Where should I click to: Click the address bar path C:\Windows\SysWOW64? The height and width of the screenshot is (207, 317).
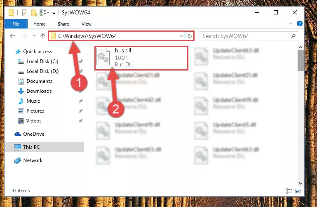click(x=87, y=36)
